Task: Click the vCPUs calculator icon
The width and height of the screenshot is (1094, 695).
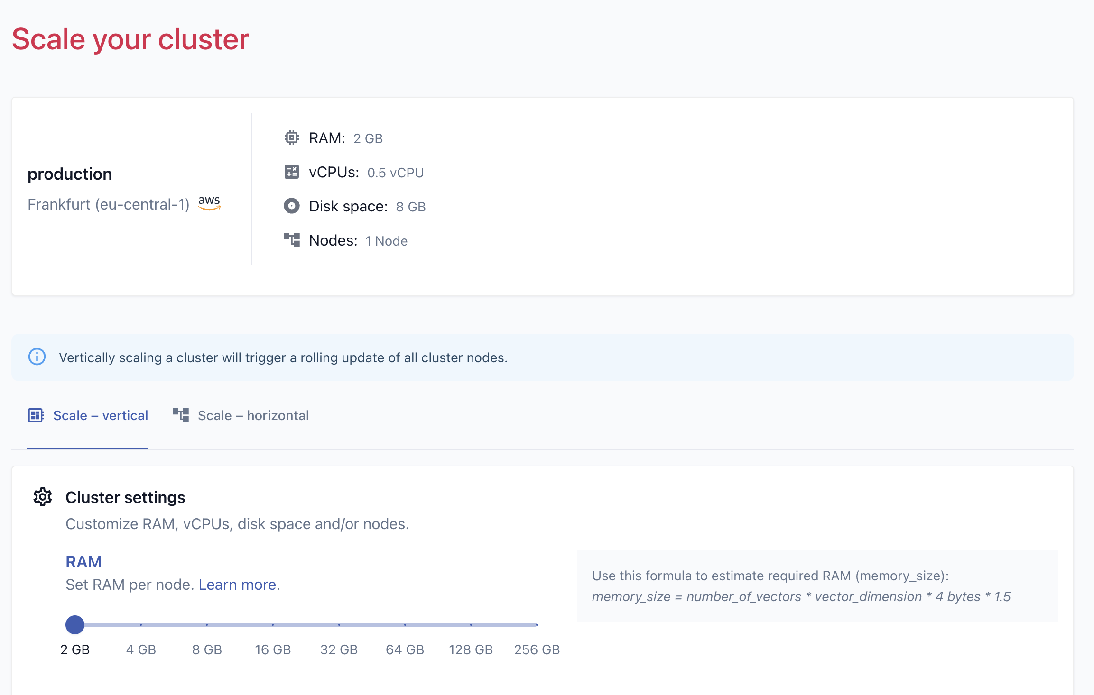Action: (x=291, y=172)
